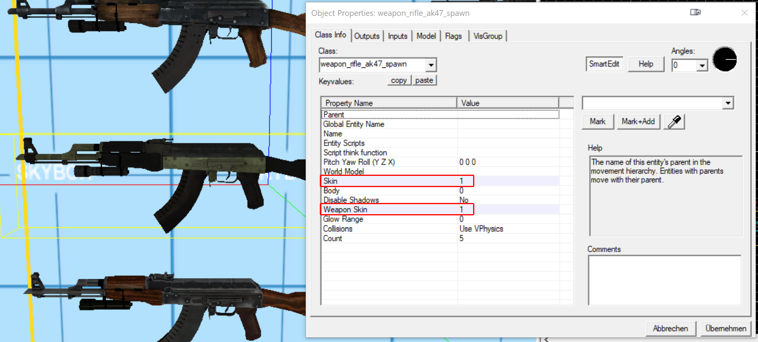Click the Angles value field

685,65
